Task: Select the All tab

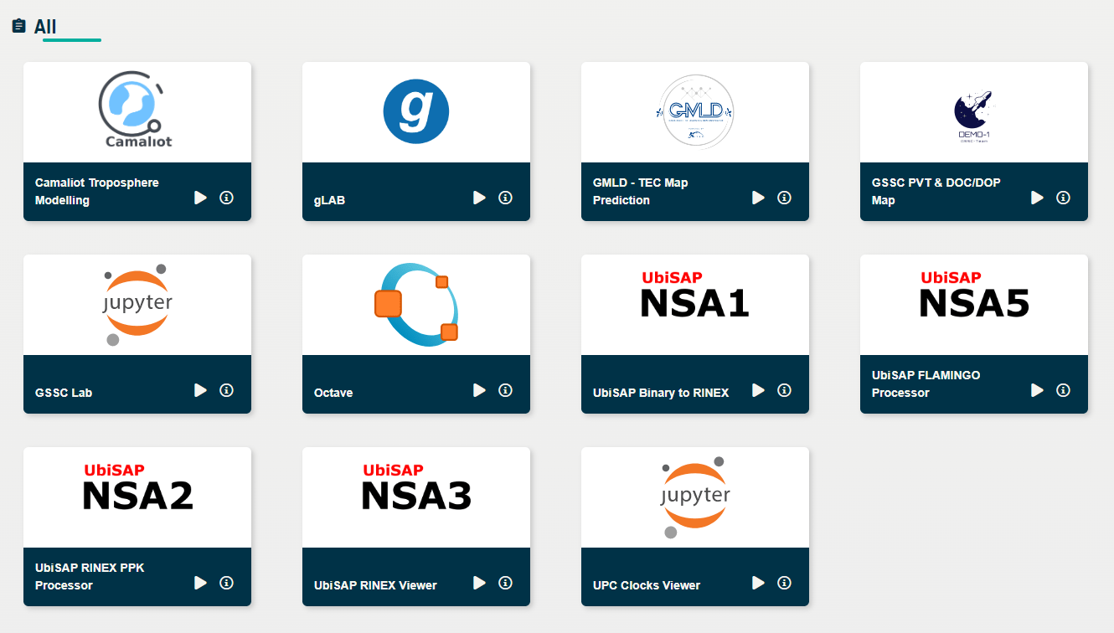Action: 44,27
